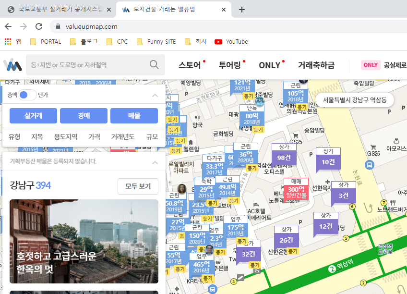
Task: Close the 국토교통부 실거래가 tab
Action: pyautogui.click(x=109, y=10)
